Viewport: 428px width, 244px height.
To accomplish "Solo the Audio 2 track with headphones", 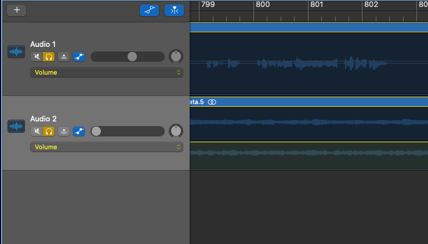I will [x=49, y=131].
